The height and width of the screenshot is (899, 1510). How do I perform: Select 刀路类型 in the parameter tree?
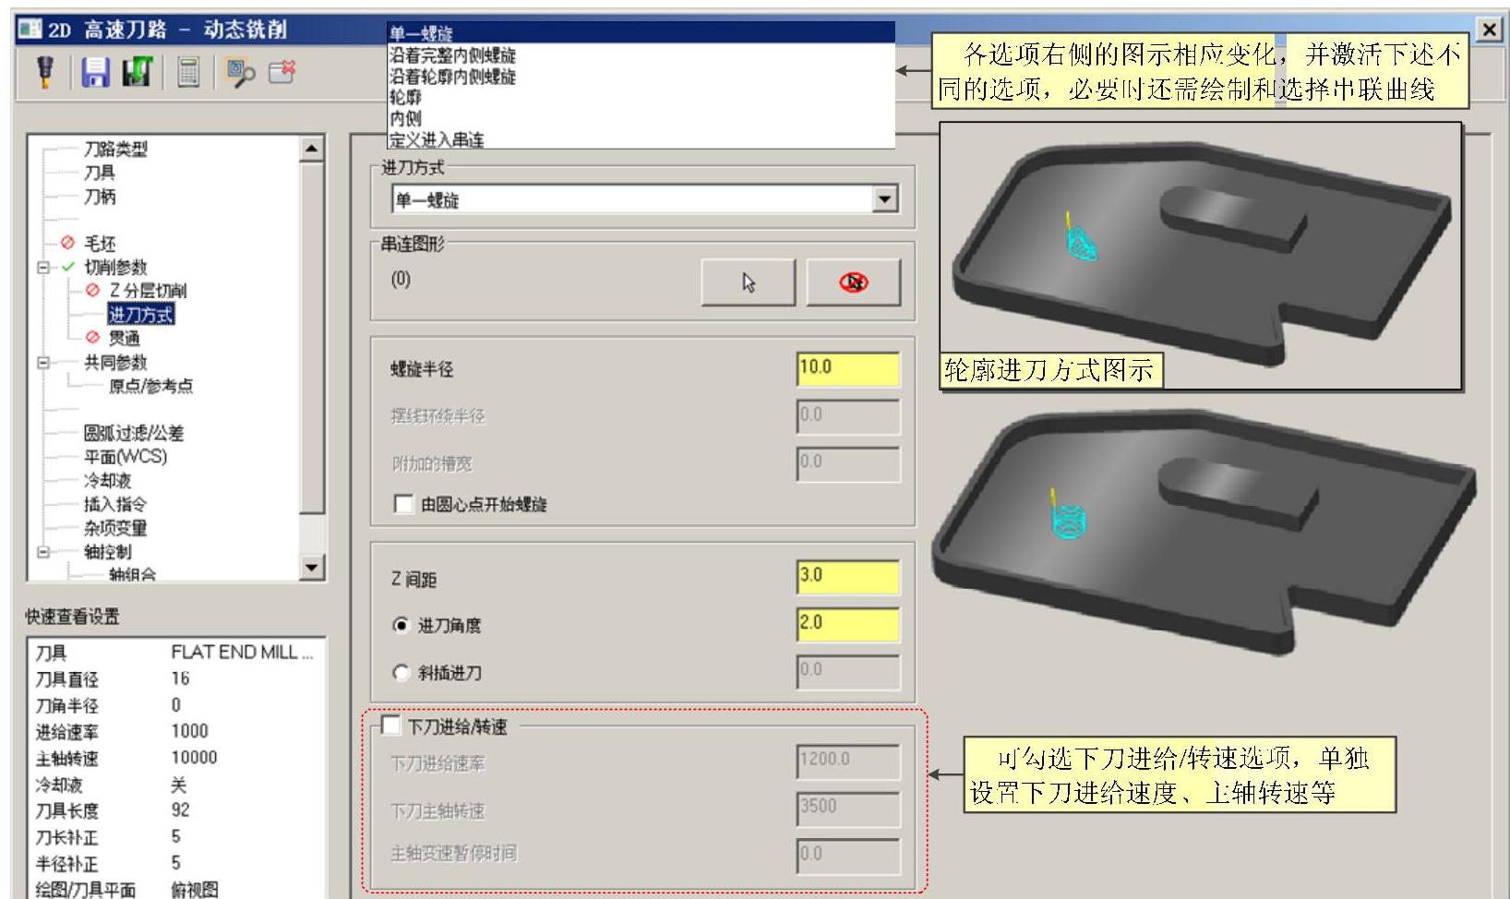click(x=115, y=149)
